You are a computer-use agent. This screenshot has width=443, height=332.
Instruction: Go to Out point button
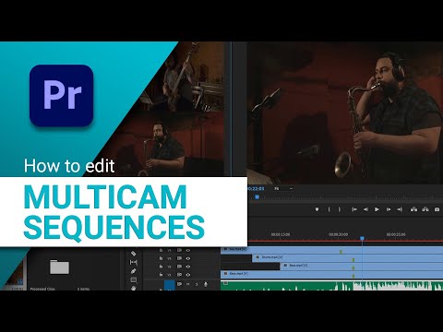(x=400, y=209)
